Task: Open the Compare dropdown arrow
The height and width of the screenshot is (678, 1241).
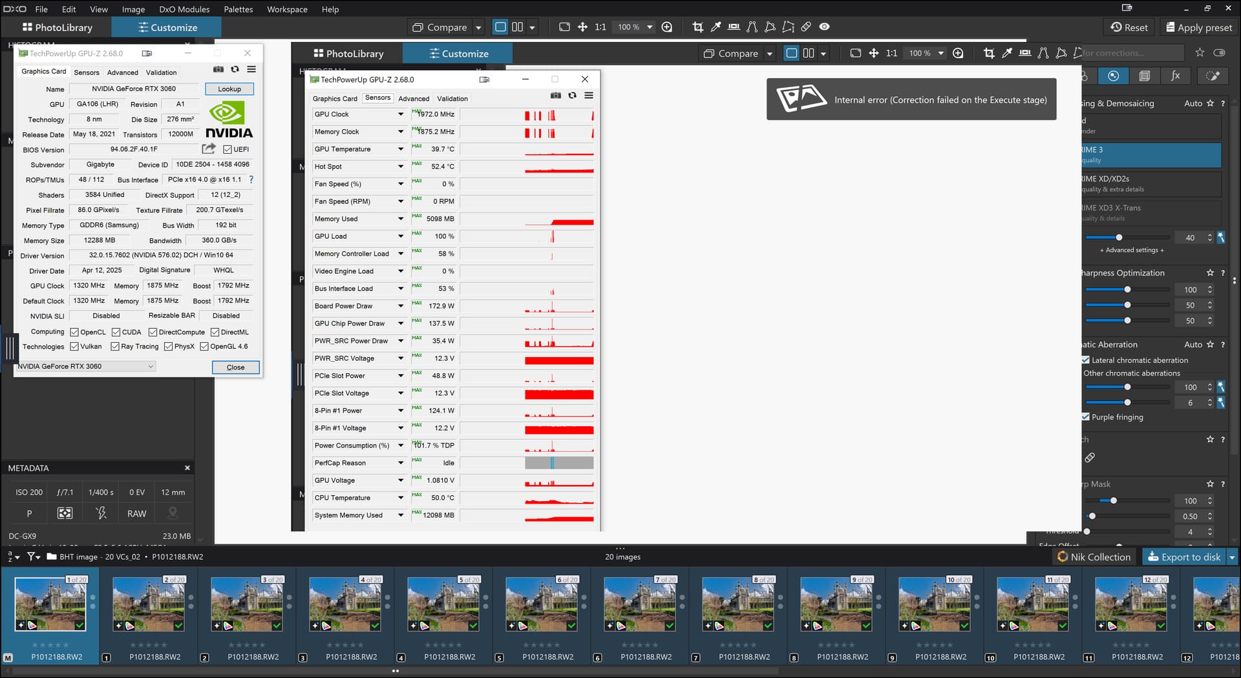Action: click(478, 28)
